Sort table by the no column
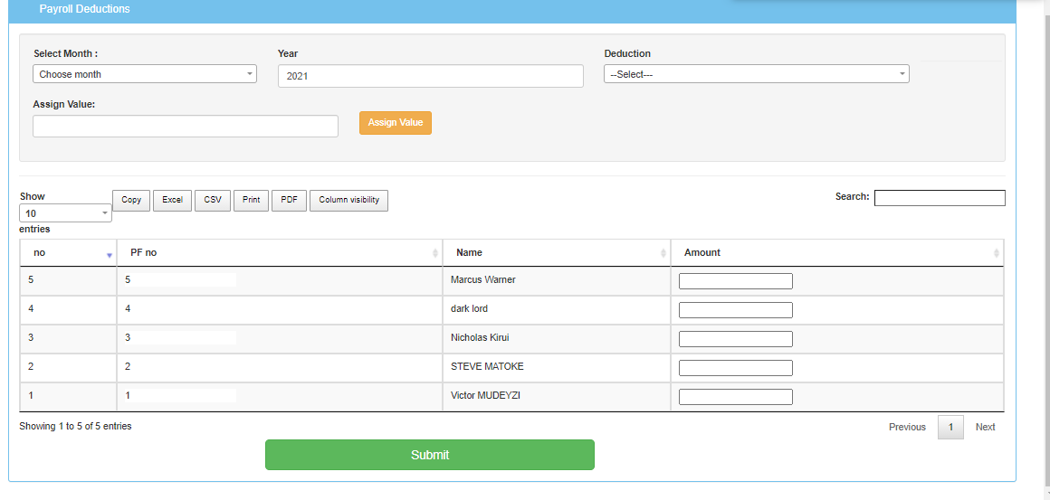 point(68,253)
